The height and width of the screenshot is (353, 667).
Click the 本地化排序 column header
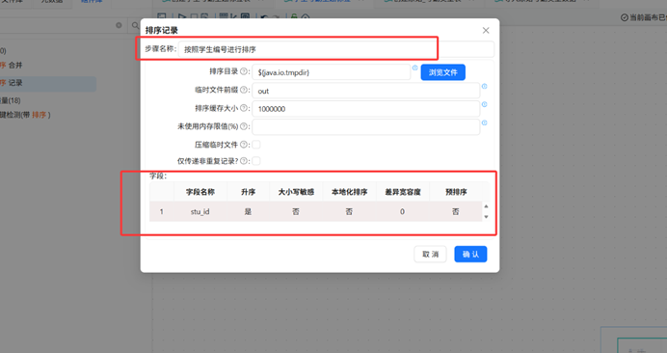[x=349, y=192]
